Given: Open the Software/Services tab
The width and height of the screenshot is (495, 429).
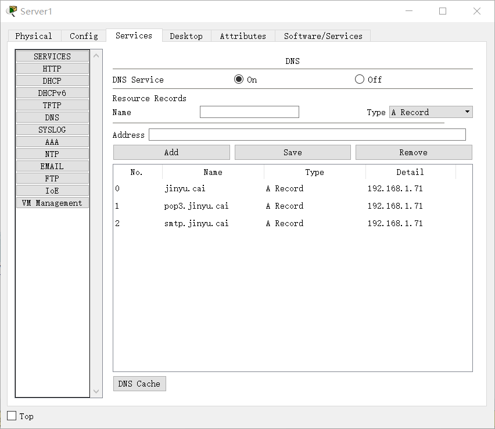Looking at the screenshot, I should click(323, 36).
